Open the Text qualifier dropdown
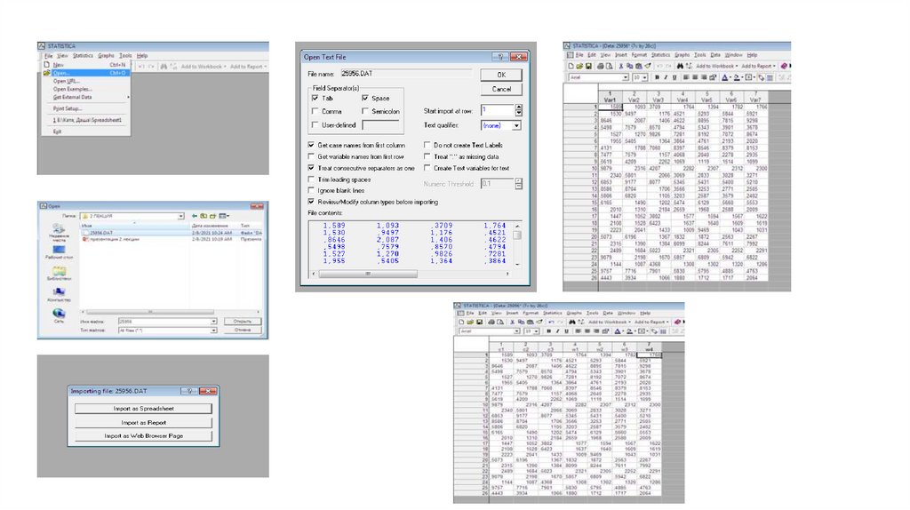 (x=516, y=125)
